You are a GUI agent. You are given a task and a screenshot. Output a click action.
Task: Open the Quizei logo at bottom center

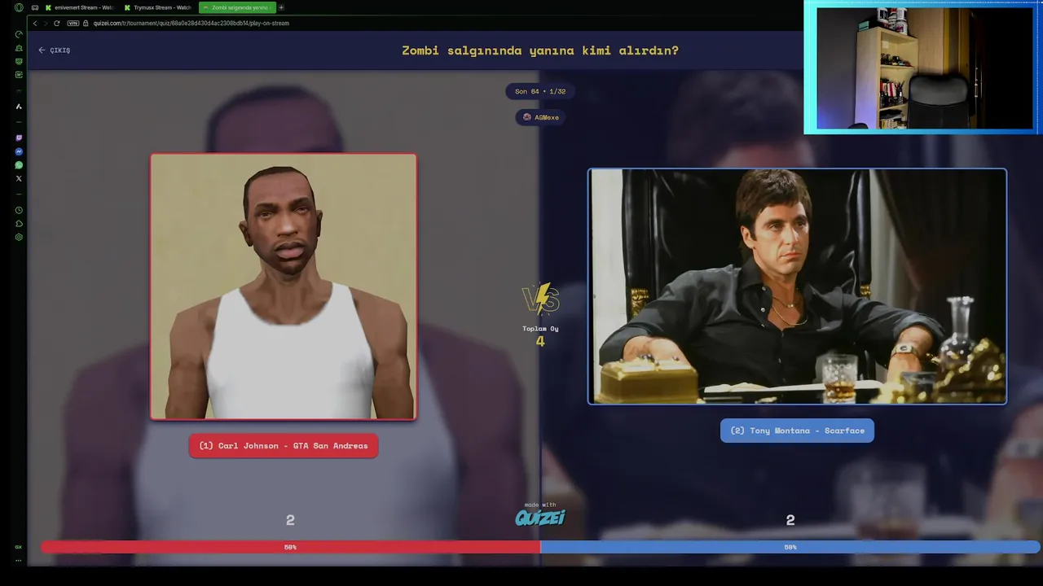tap(540, 518)
